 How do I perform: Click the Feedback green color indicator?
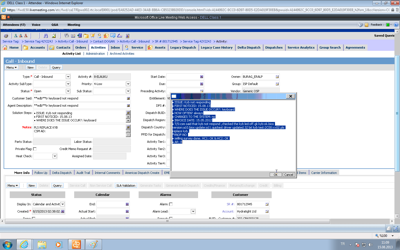click(x=388, y=25)
